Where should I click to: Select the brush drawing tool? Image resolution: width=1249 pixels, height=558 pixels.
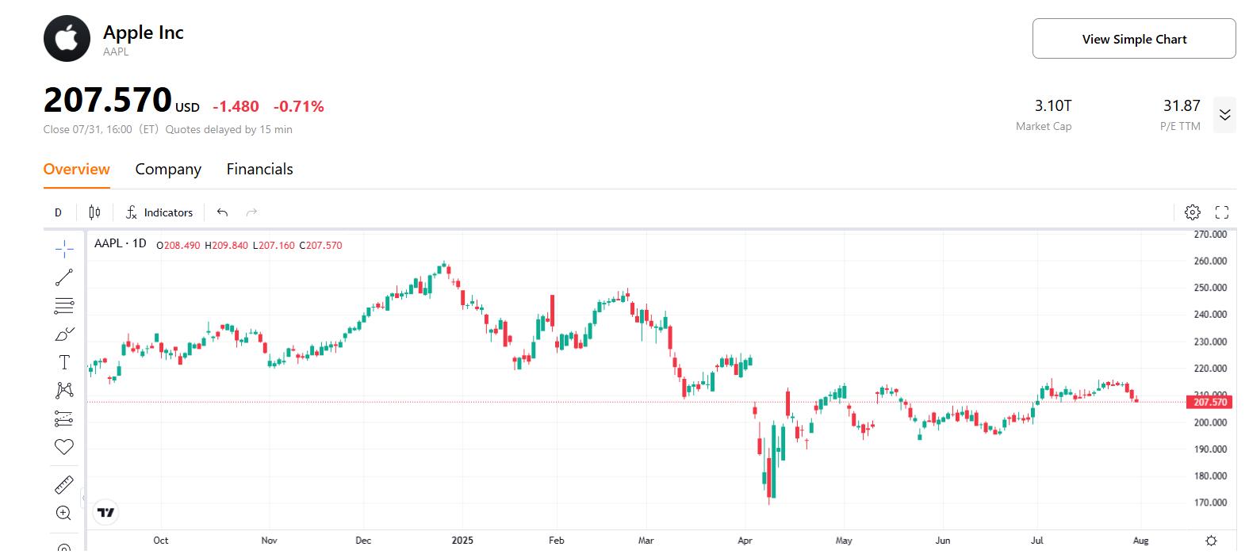[x=64, y=334]
